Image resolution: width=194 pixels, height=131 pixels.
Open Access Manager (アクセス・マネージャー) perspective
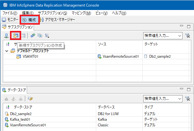click(58, 20)
